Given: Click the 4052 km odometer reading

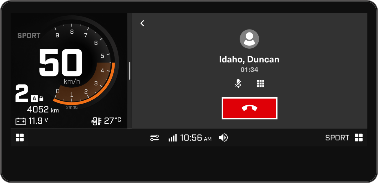Looking at the screenshot, I should pos(43,110).
